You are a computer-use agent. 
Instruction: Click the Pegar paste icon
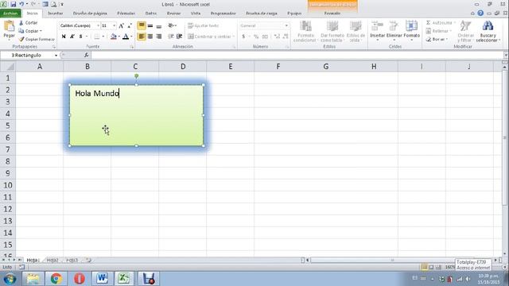[9, 26]
